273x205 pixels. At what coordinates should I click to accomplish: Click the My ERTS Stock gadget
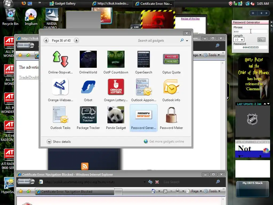pyautogui.click(x=253, y=189)
